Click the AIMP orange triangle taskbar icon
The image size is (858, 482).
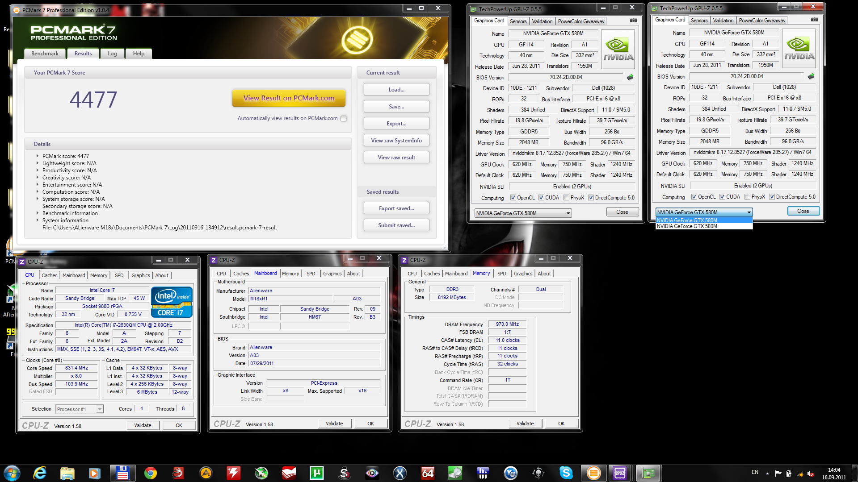206,473
